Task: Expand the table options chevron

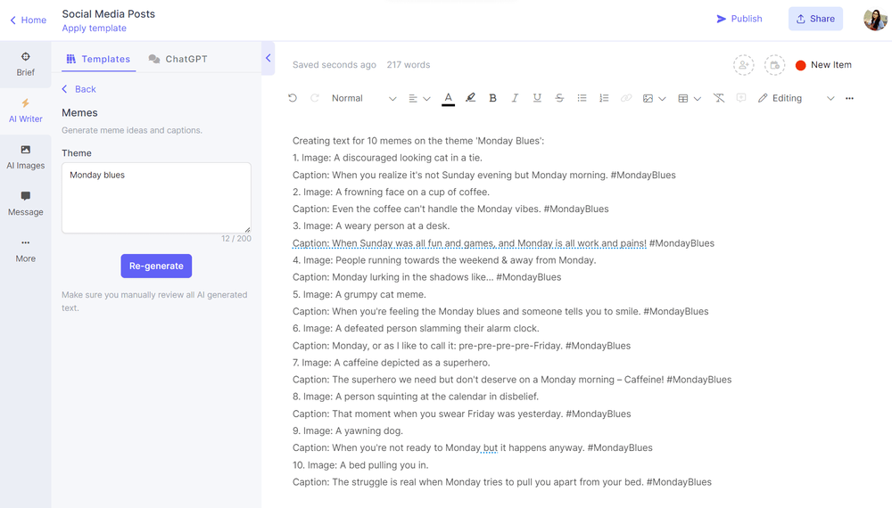Action: pos(698,99)
